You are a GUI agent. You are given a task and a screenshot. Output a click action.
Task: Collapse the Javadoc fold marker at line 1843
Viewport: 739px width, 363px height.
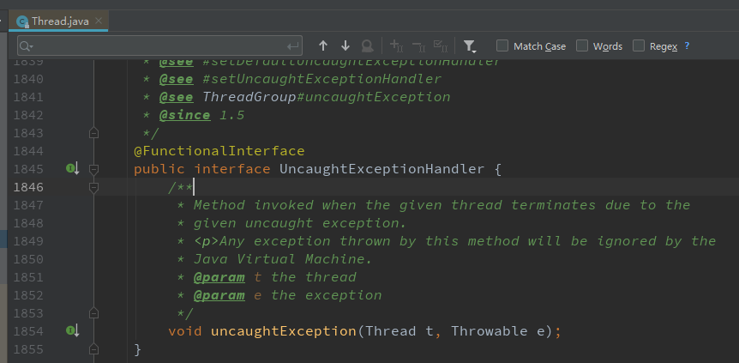pos(93,133)
